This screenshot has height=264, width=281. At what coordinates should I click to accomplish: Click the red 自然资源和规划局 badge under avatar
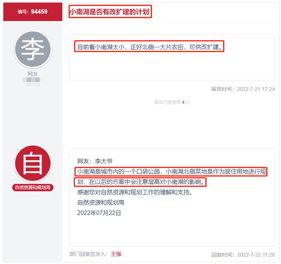click(33, 188)
